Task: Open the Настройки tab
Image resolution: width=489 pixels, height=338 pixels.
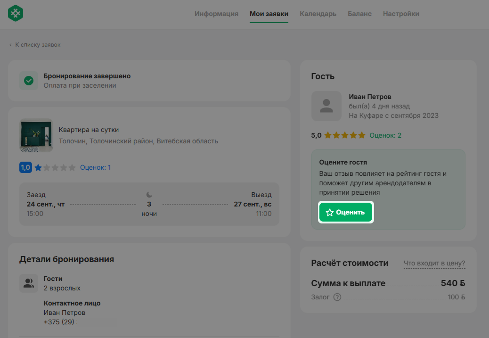Action: (401, 14)
